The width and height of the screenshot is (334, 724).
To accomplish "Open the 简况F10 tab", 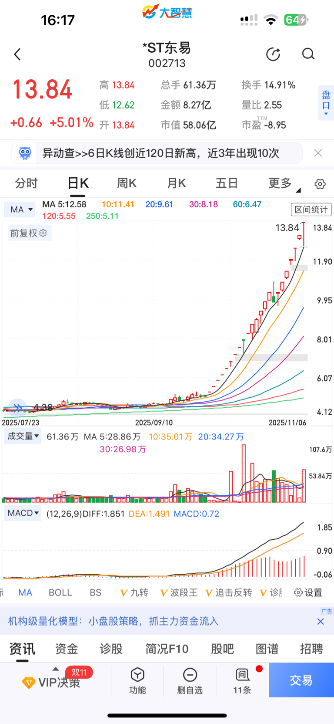I will (x=167, y=649).
